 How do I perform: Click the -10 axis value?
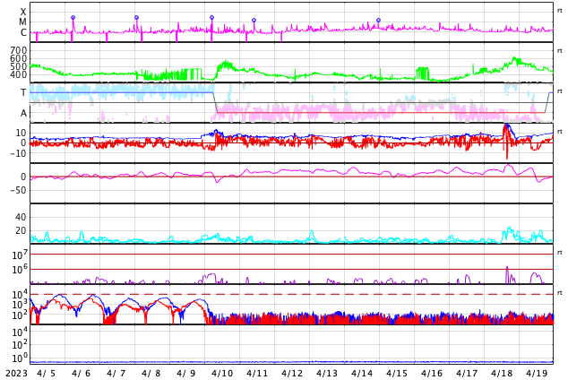(x=18, y=153)
